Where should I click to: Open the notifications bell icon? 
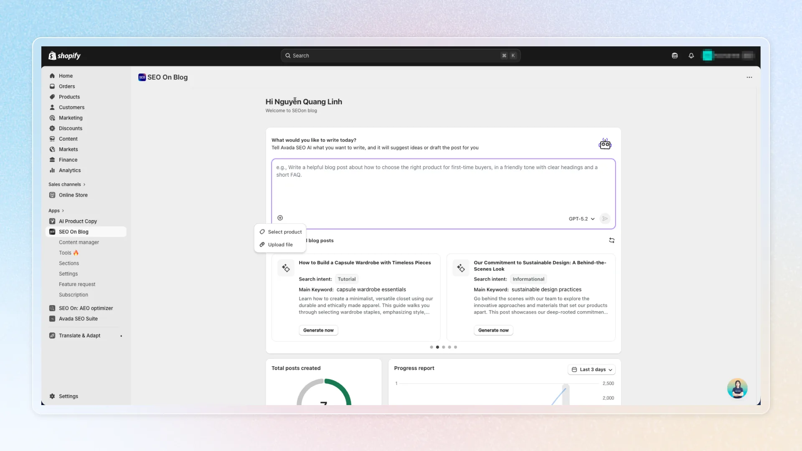pyautogui.click(x=691, y=56)
